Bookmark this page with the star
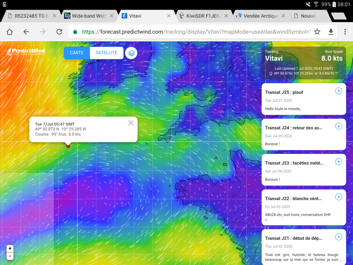Viewport: 353px width, 265px height. pos(317,32)
